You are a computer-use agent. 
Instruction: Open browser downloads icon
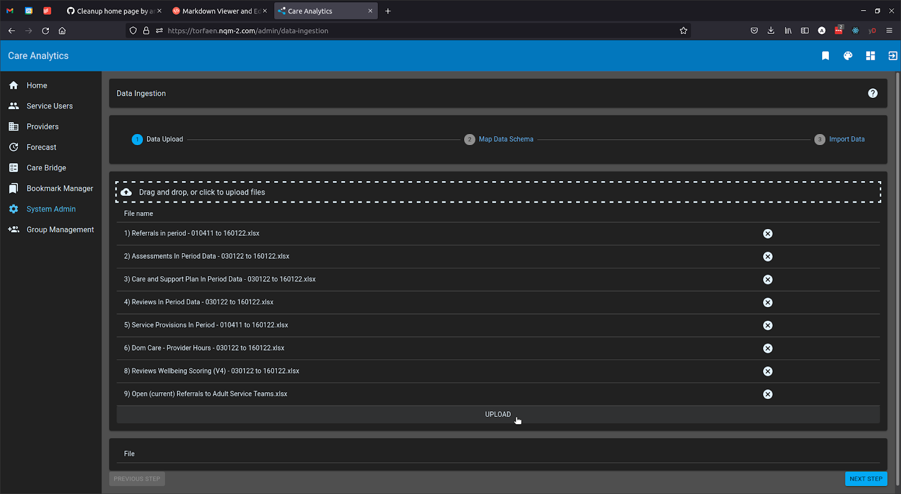[771, 31]
